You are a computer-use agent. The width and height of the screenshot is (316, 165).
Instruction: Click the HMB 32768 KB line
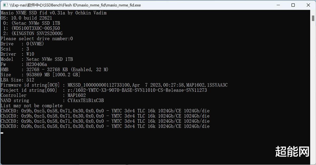coord(54,69)
